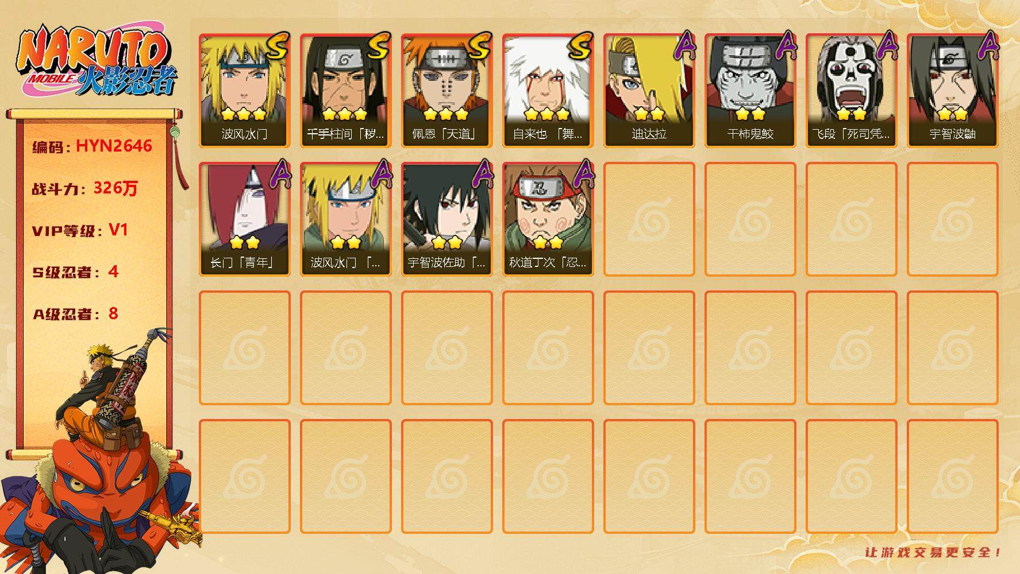Select the 自来也 white-haired ninja card
Viewport: 1020px width, 574px height.
click(x=548, y=91)
